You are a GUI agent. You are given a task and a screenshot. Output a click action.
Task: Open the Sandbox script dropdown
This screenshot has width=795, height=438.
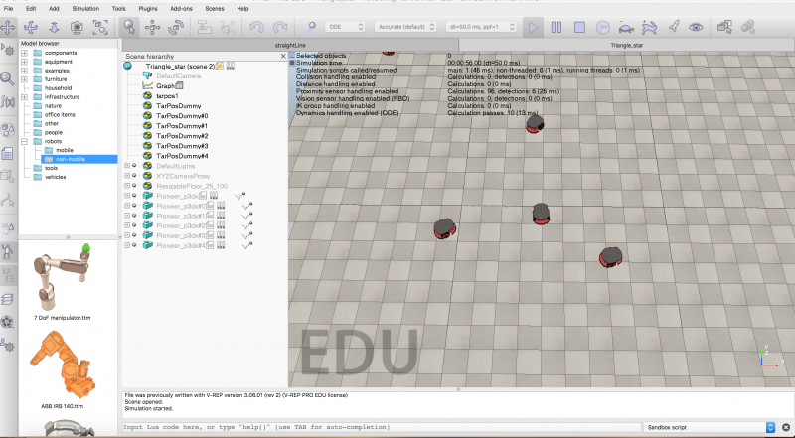tap(710, 427)
